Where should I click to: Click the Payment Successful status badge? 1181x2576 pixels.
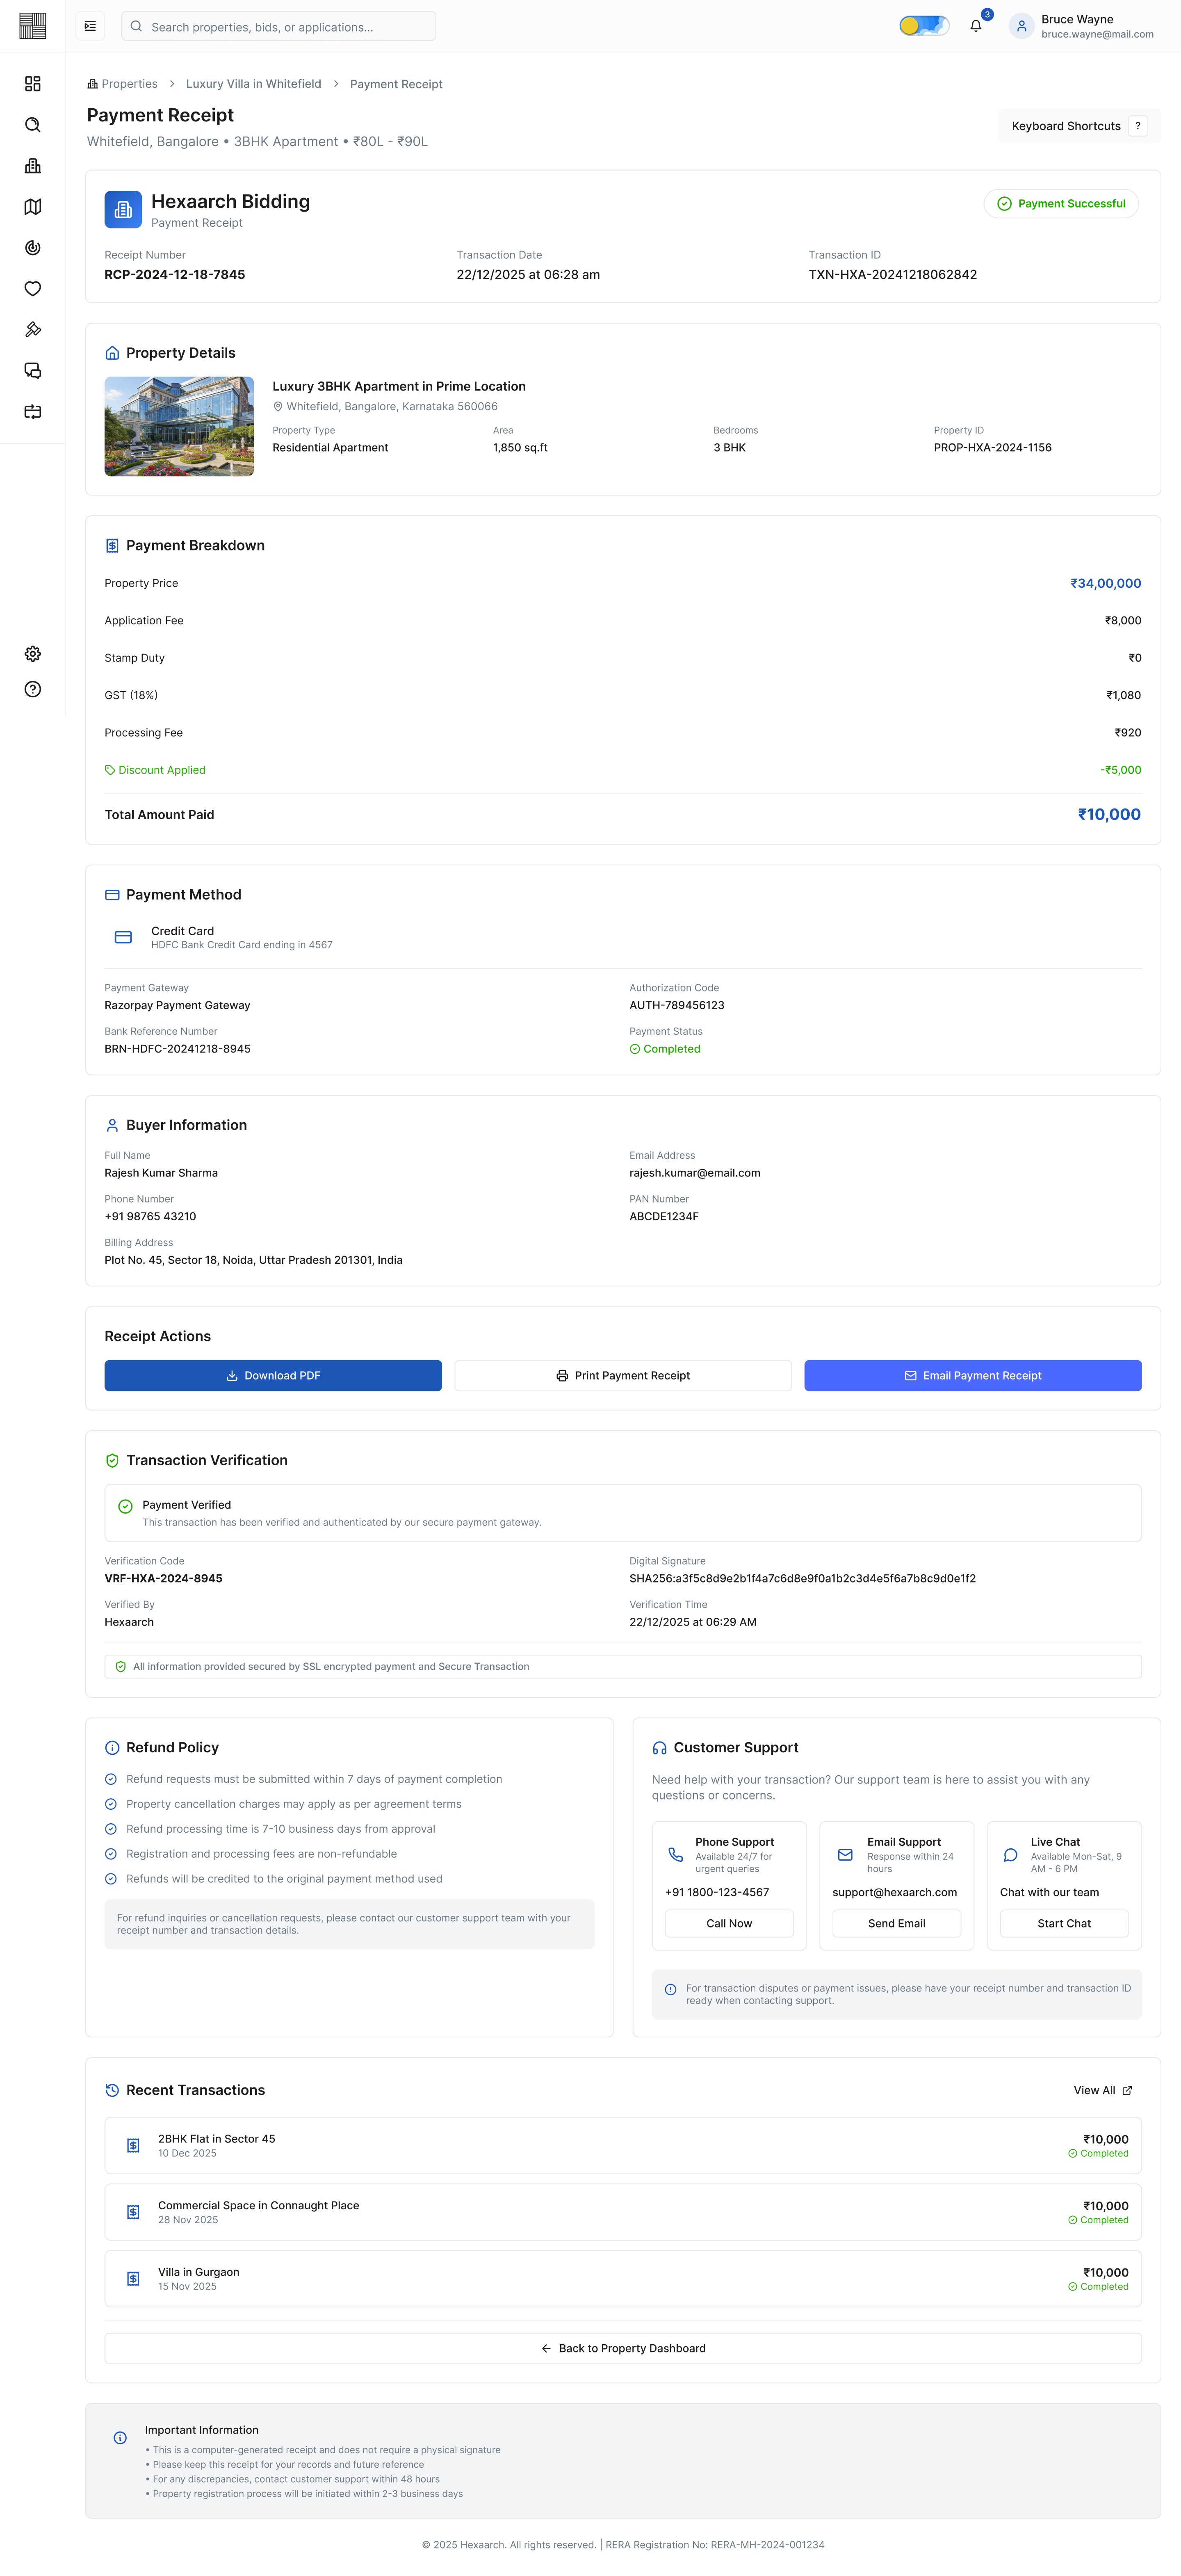[1061, 204]
